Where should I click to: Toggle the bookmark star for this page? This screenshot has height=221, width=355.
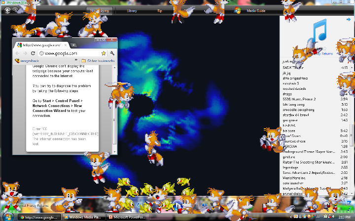(104, 53)
